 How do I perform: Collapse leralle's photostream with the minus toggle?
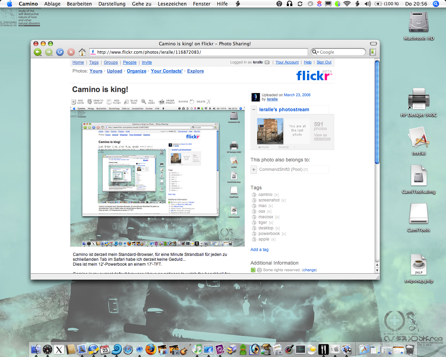(254, 109)
